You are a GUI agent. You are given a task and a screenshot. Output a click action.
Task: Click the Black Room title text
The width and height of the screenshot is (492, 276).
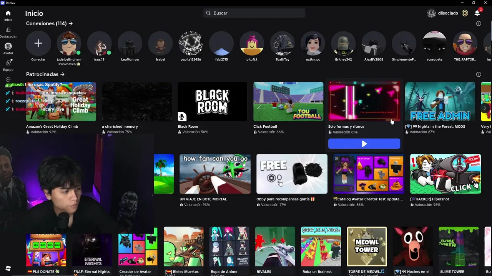188,127
